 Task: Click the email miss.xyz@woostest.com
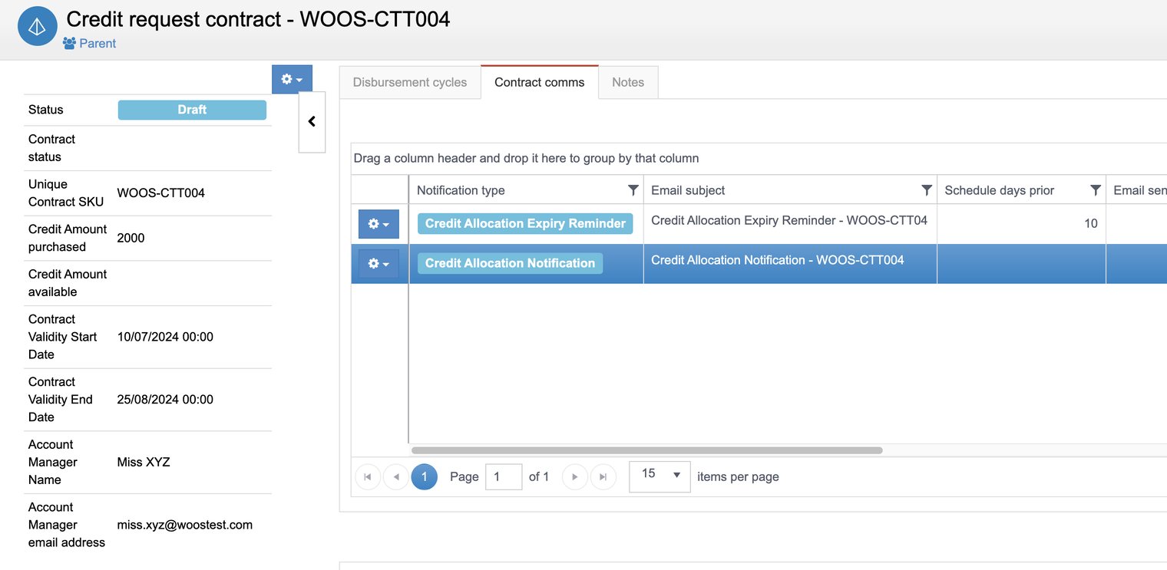pyautogui.click(x=185, y=525)
